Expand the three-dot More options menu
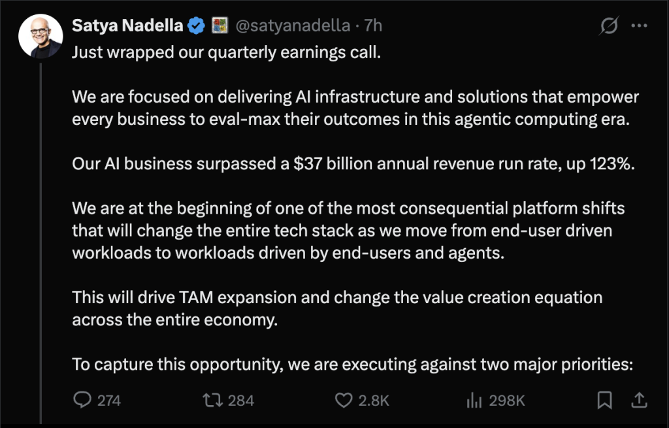The image size is (669, 428). pos(638,26)
